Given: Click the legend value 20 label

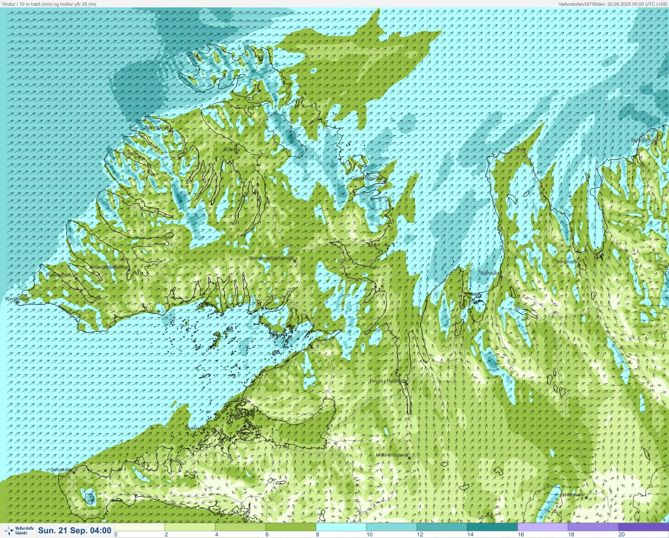Looking at the screenshot, I should coord(621,534).
